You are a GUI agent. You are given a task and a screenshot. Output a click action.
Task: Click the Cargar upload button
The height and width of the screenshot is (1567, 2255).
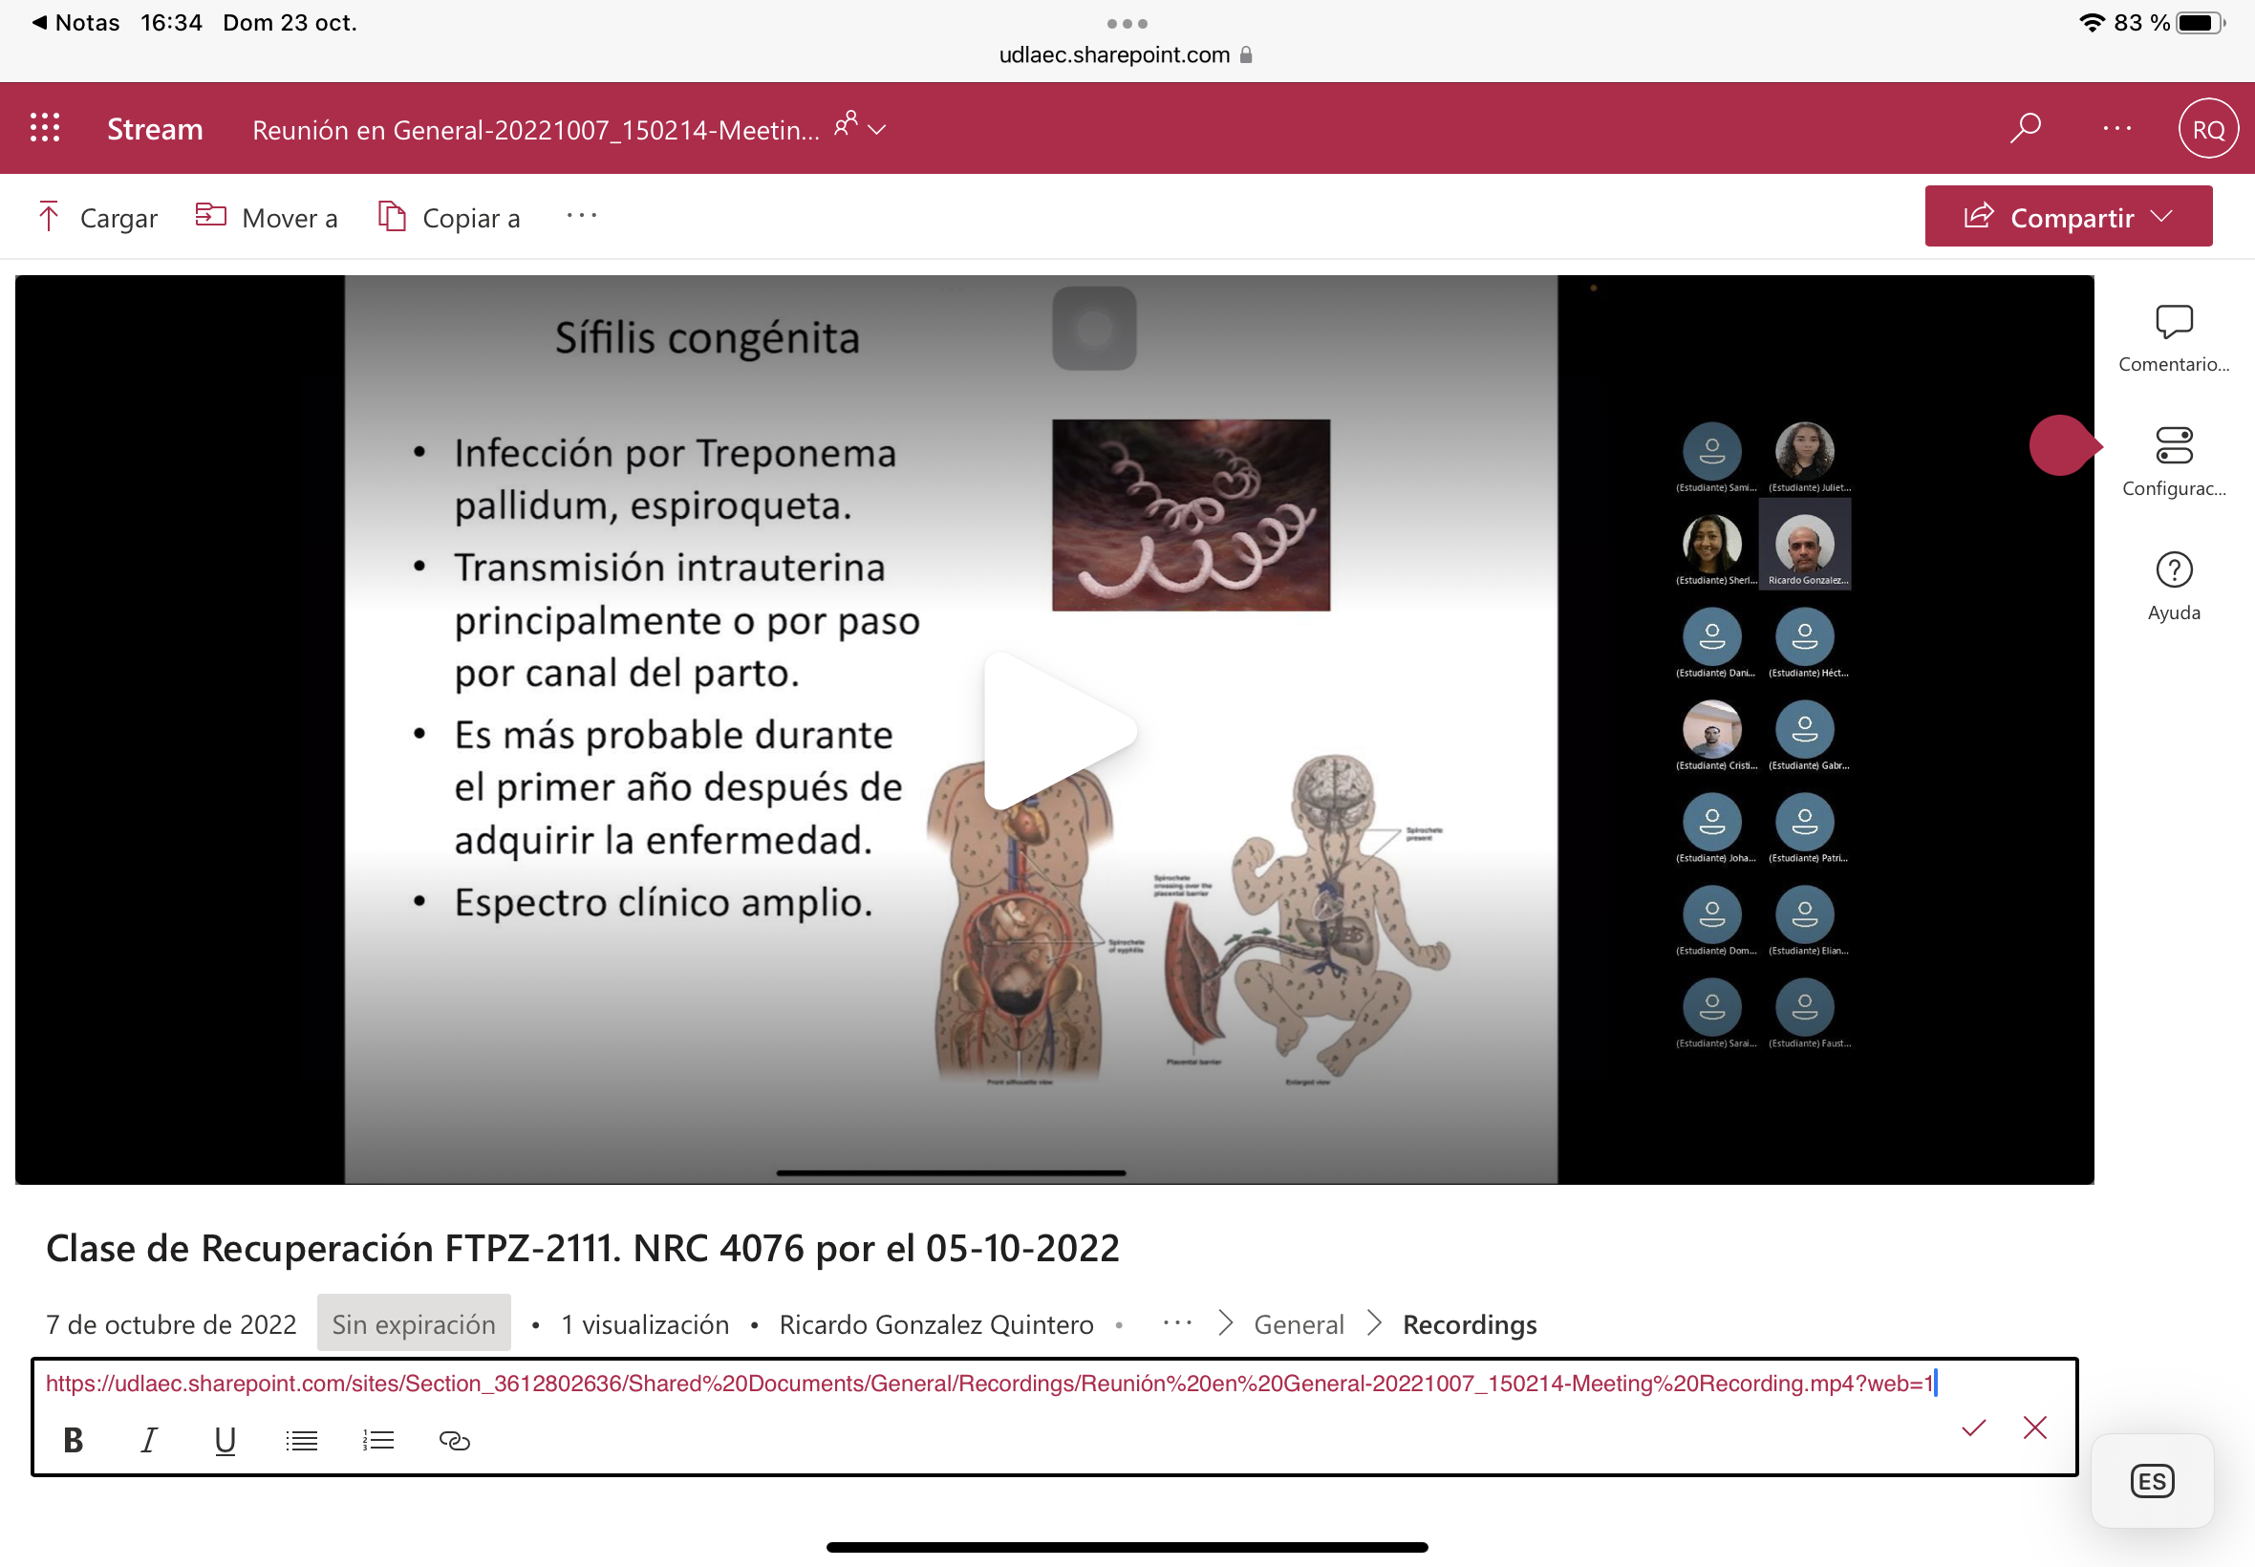point(97,217)
